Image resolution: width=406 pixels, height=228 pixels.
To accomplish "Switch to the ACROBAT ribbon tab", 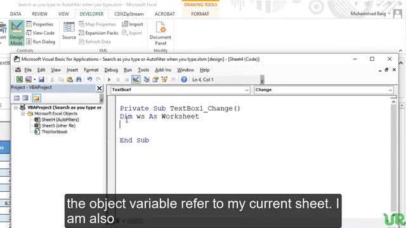I will (x=165, y=14).
